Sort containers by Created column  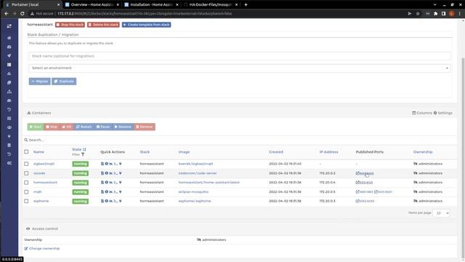[276, 152]
